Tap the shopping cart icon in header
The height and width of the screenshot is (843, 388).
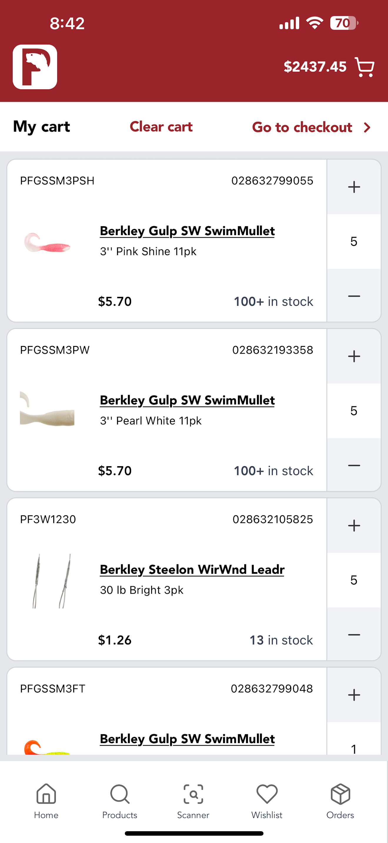tap(364, 67)
